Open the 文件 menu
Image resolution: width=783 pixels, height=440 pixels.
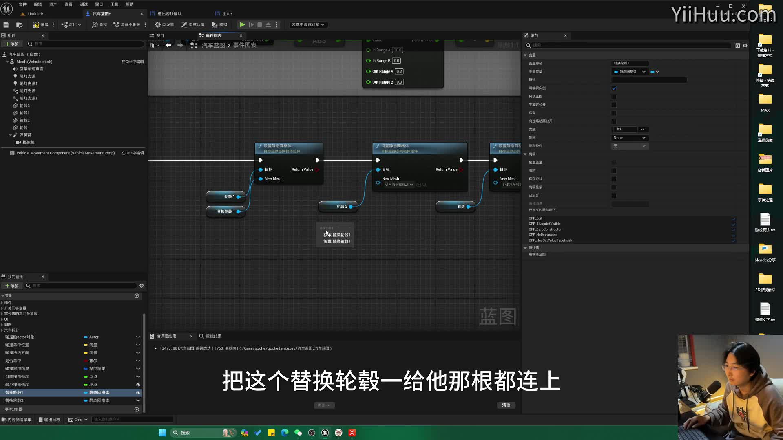(x=22, y=4)
